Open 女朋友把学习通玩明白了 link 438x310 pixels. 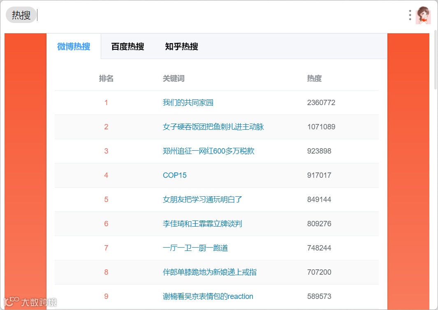tap(202, 200)
